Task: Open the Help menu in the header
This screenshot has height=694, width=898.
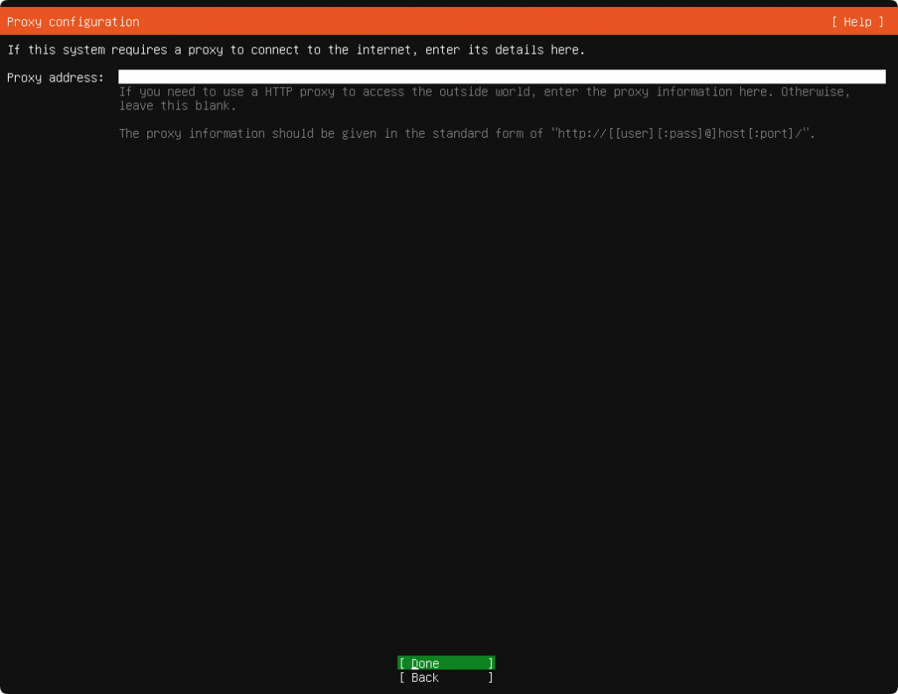Action: click(x=858, y=22)
